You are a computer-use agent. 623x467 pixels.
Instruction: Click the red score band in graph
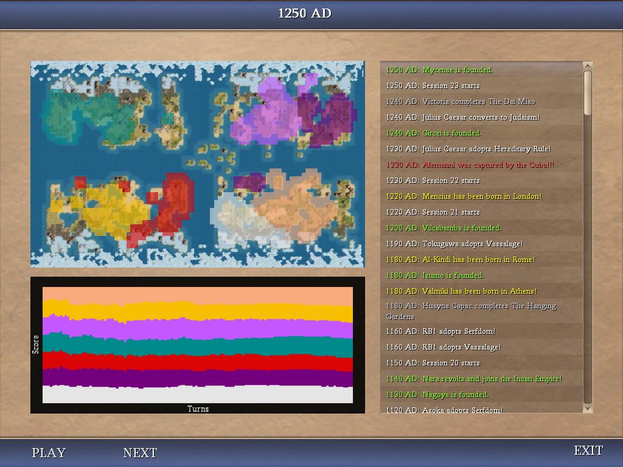click(x=198, y=362)
